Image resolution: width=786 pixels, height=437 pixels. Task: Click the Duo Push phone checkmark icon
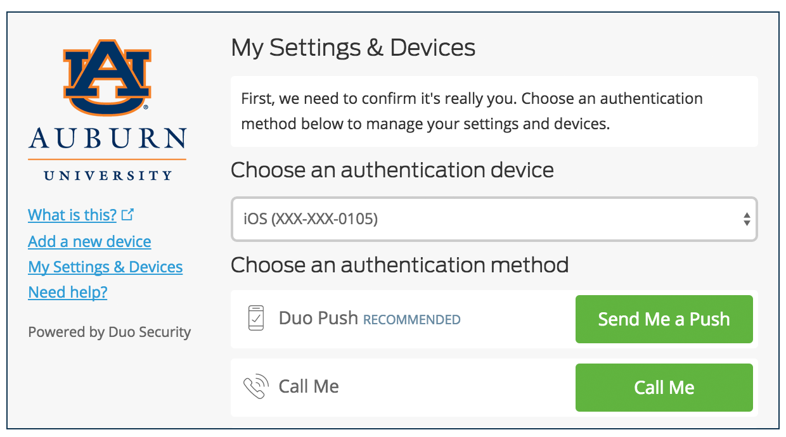[255, 318]
